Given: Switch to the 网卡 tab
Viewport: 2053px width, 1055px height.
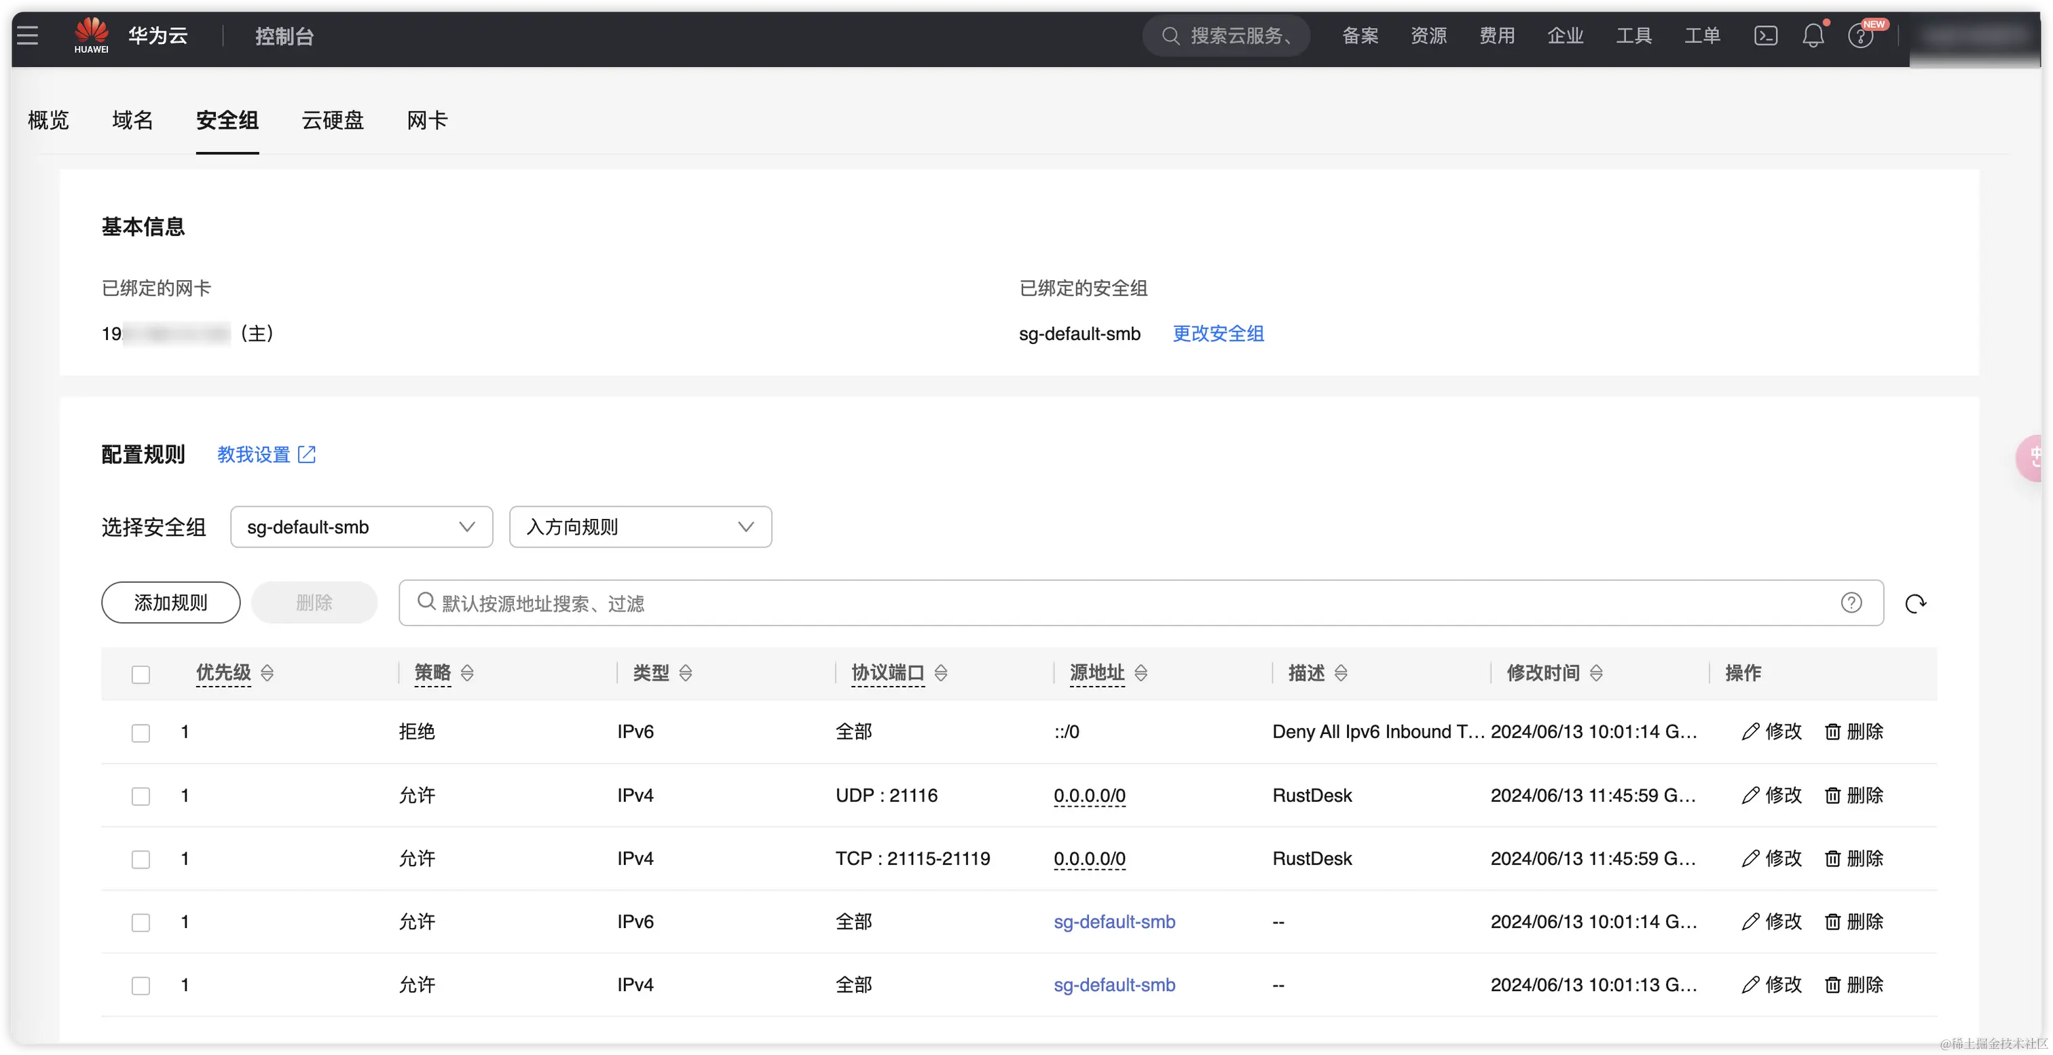Looking at the screenshot, I should 427,120.
